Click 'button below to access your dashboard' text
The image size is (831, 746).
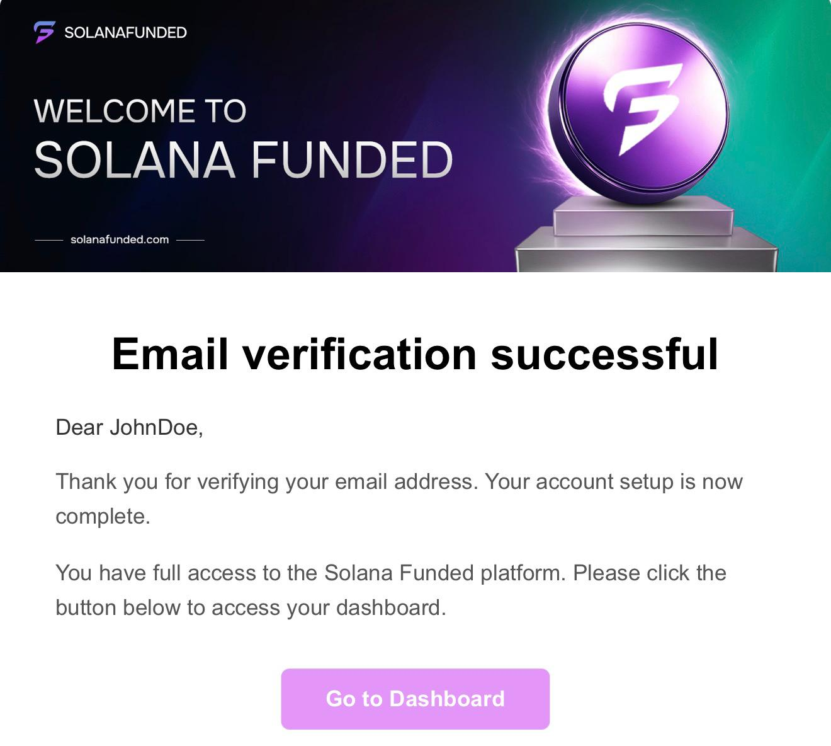[251, 607]
